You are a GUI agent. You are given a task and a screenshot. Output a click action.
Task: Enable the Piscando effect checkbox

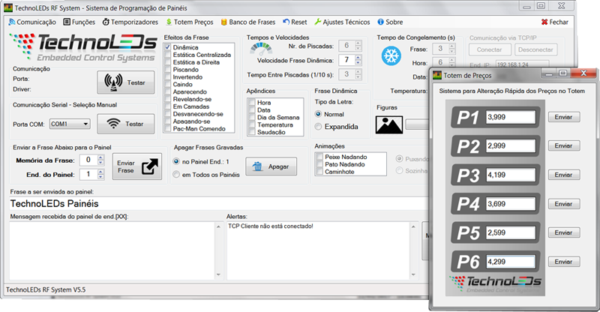167,70
